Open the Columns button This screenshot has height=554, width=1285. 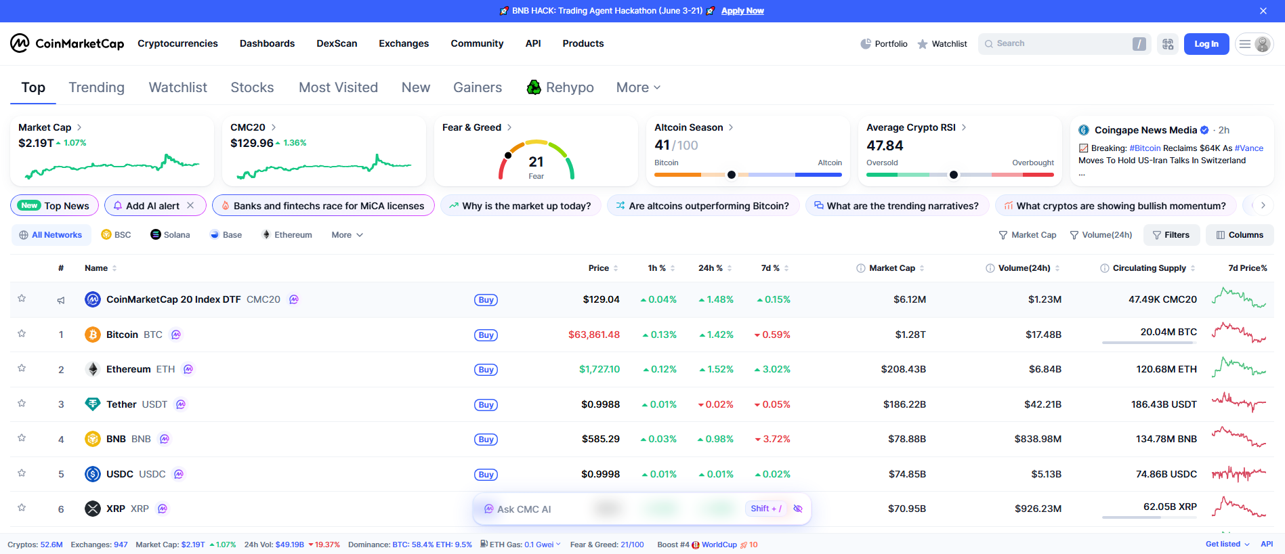(1240, 235)
